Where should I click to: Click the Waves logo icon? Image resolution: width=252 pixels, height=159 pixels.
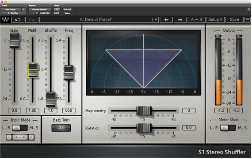click(x=5, y=20)
